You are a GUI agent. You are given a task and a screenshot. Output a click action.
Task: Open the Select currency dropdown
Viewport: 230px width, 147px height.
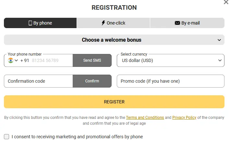click(170, 60)
